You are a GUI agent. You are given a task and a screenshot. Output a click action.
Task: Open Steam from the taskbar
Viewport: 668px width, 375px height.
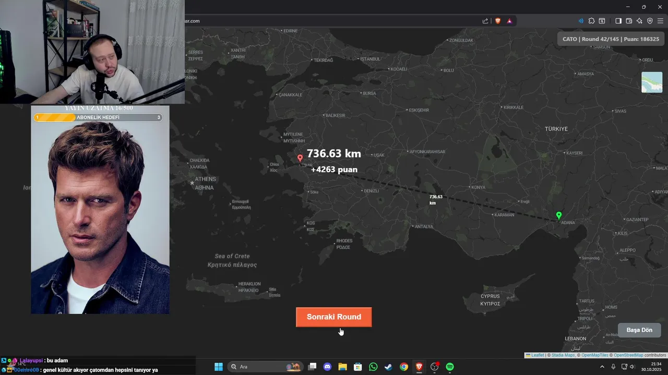[x=388, y=367]
